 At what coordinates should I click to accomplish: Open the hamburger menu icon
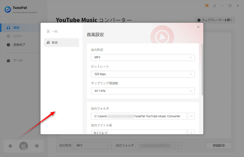215,6
